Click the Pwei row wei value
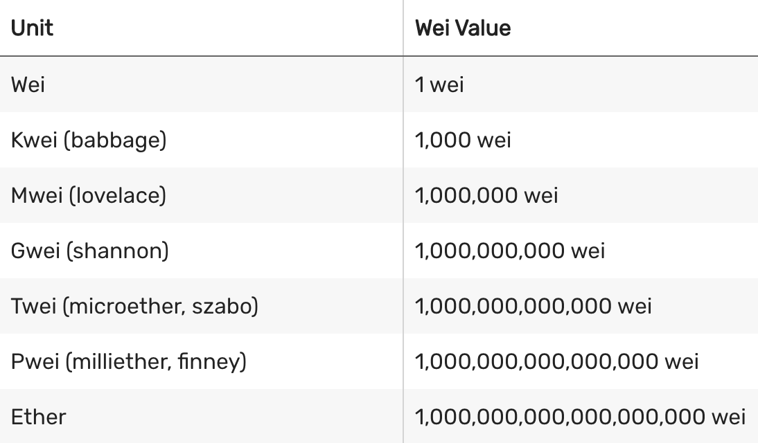The image size is (758, 443). click(557, 361)
